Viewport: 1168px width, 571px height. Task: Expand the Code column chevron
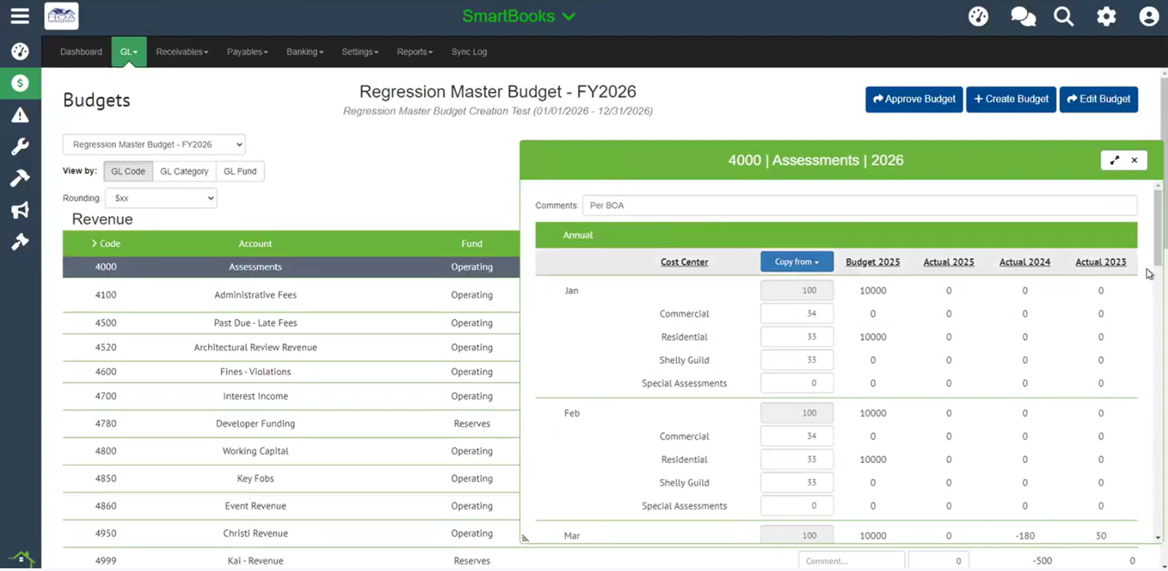tap(94, 243)
